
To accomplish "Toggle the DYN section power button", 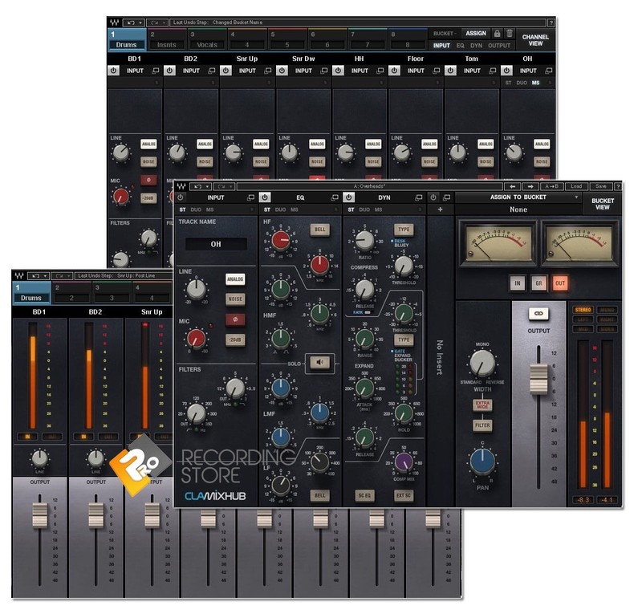I will [x=349, y=197].
